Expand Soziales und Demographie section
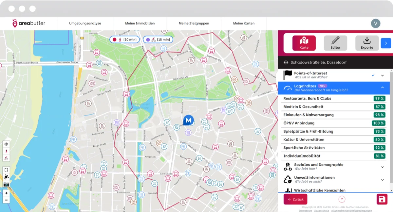 383,167
